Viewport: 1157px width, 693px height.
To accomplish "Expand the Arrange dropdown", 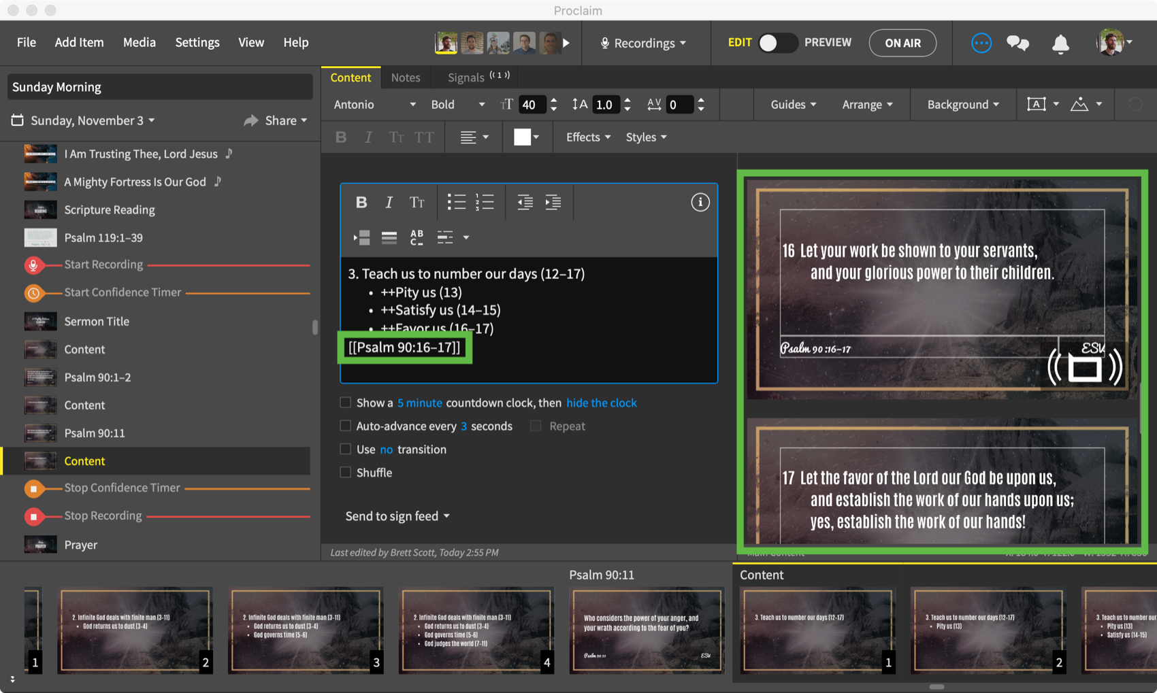I will (x=867, y=104).
